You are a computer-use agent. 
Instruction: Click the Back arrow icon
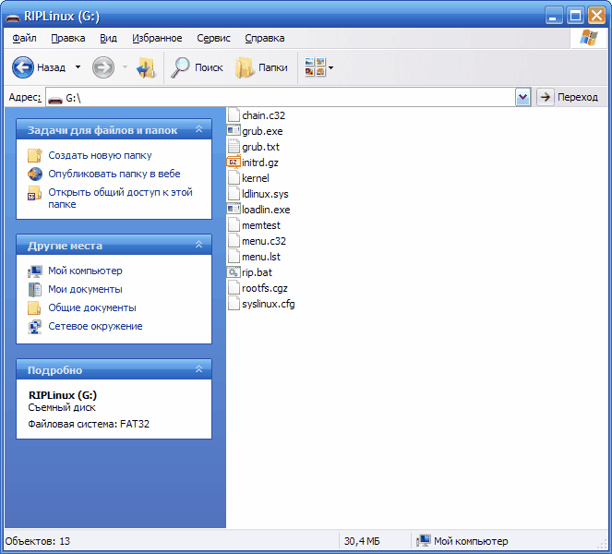pos(23,67)
